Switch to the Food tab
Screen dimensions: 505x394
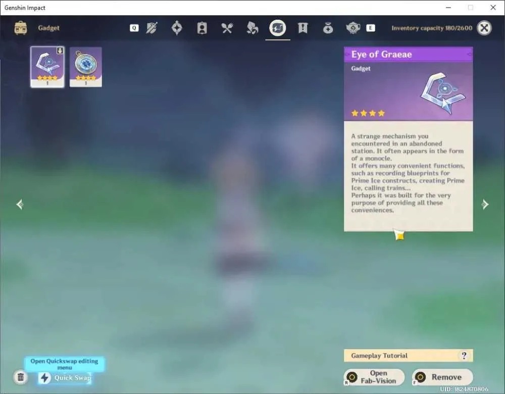[x=227, y=28]
